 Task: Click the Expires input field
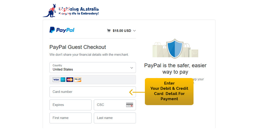tap(70, 105)
